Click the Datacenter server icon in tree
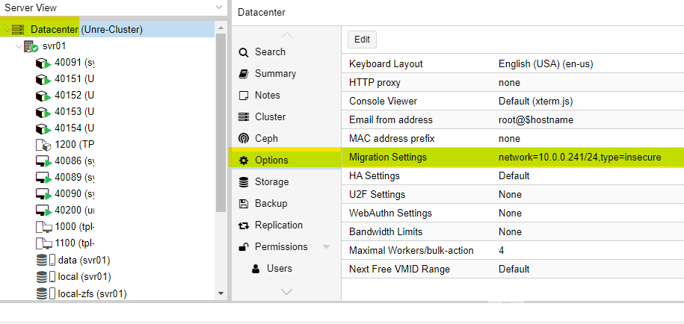Image resolution: width=684 pixels, height=324 pixels. (18, 29)
